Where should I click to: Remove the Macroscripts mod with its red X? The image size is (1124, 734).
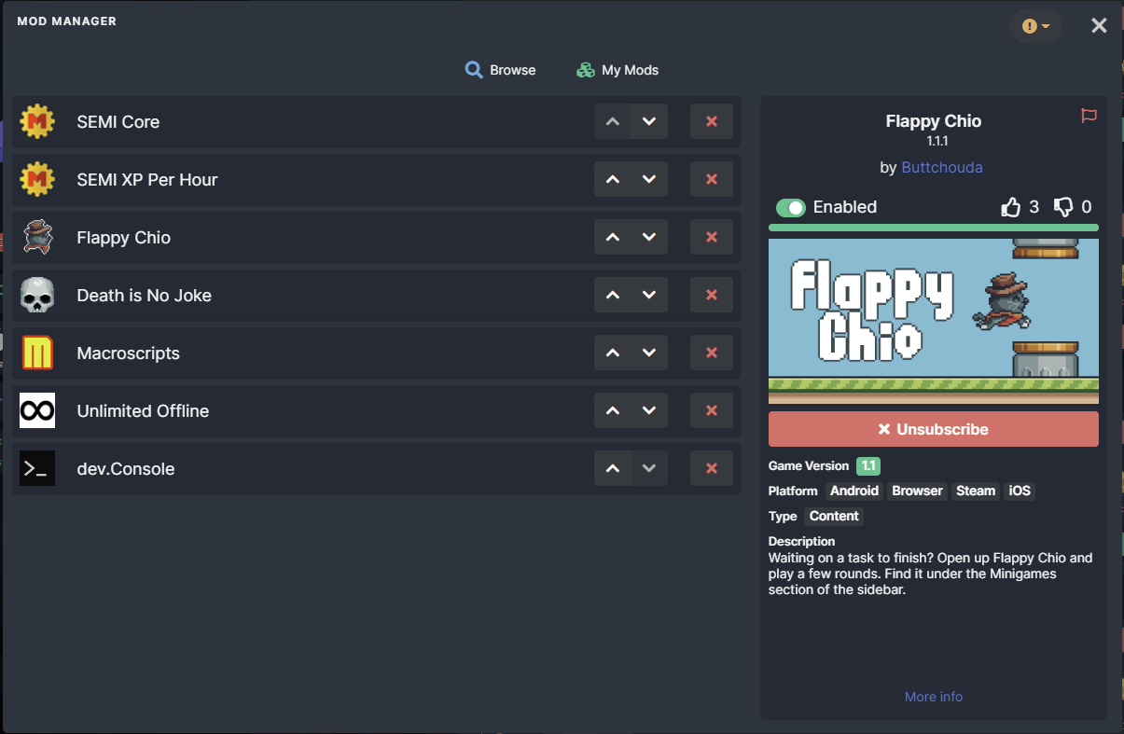pos(712,353)
